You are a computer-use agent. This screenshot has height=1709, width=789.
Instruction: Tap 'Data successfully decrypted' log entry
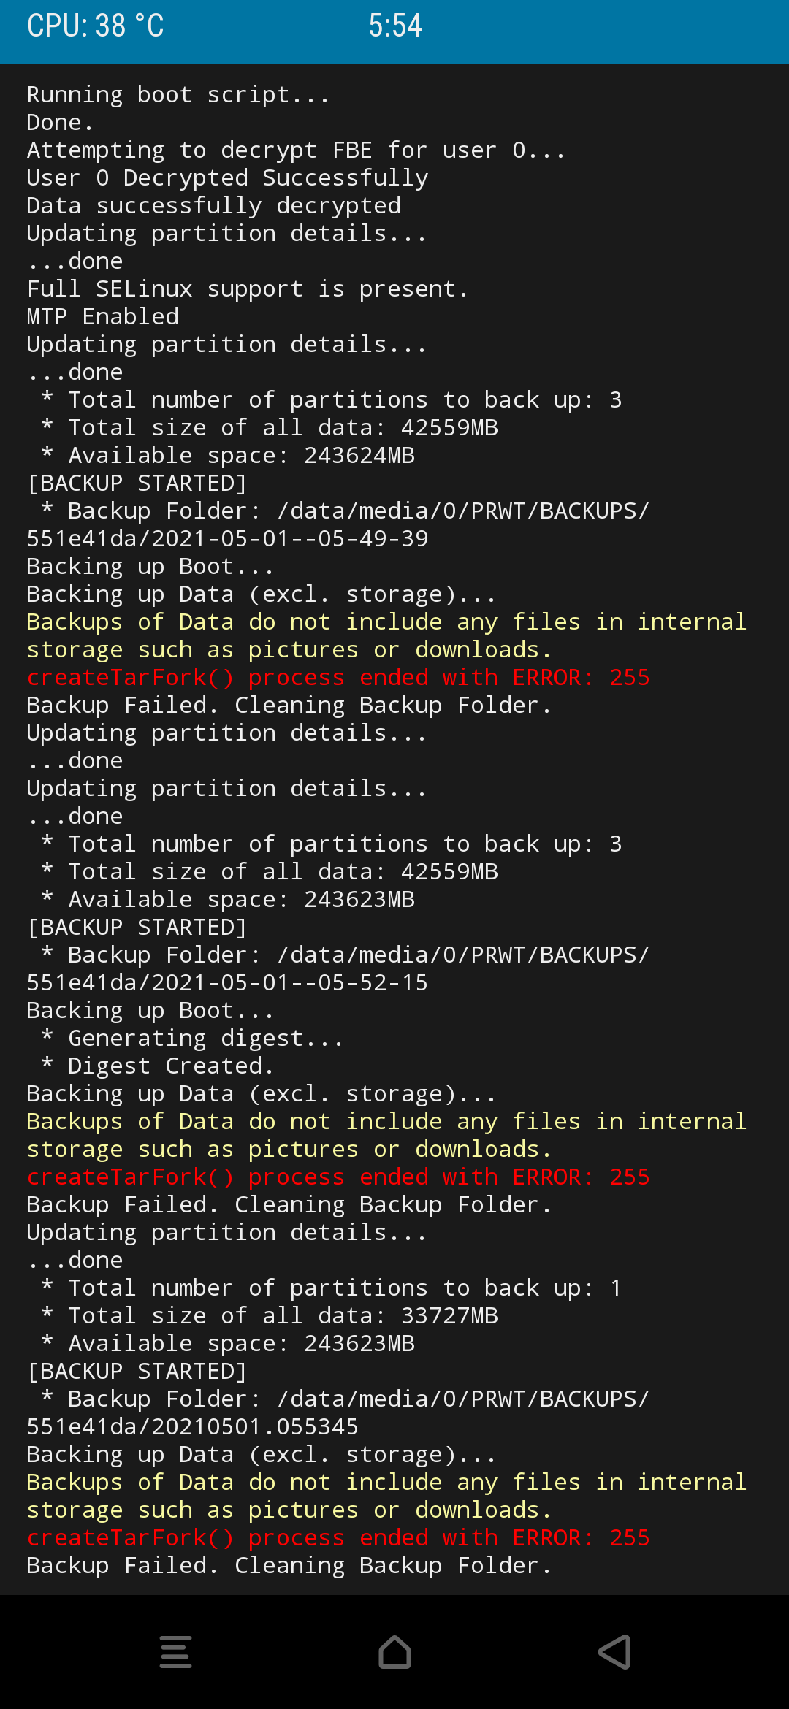tap(213, 206)
